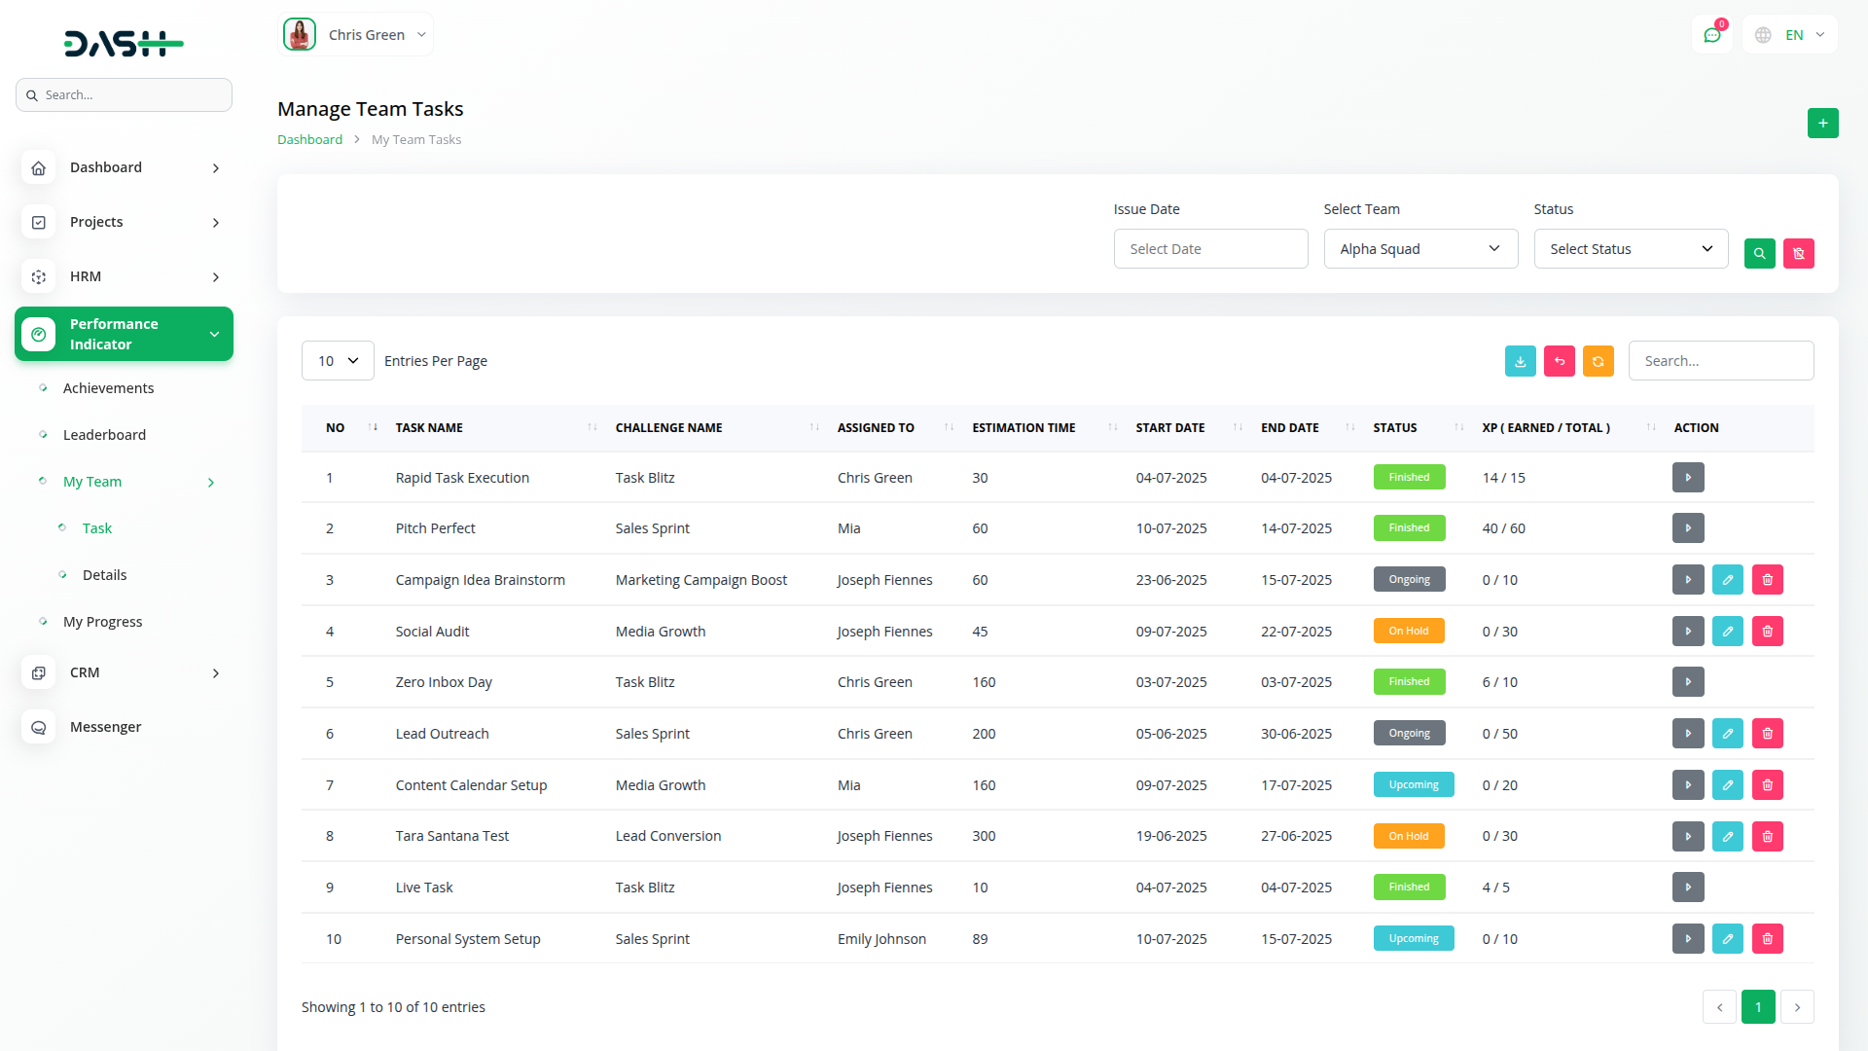1868x1051 pixels.
Task: Click the Issue Date input field
Action: click(x=1209, y=249)
